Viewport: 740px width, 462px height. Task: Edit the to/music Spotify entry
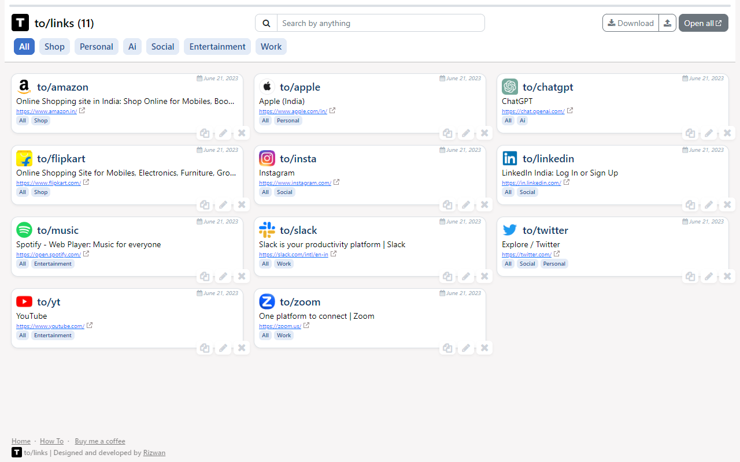tap(223, 277)
